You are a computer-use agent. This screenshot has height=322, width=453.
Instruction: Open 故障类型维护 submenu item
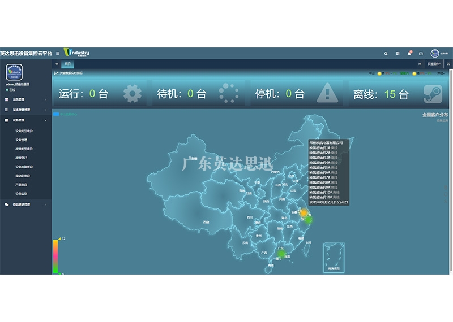(24, 149)
